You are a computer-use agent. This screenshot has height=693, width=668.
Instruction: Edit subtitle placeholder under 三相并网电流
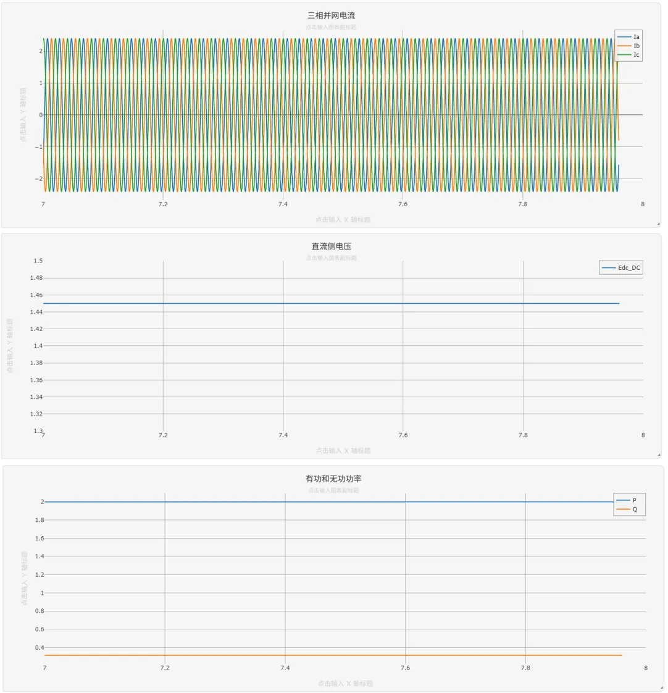332,27
